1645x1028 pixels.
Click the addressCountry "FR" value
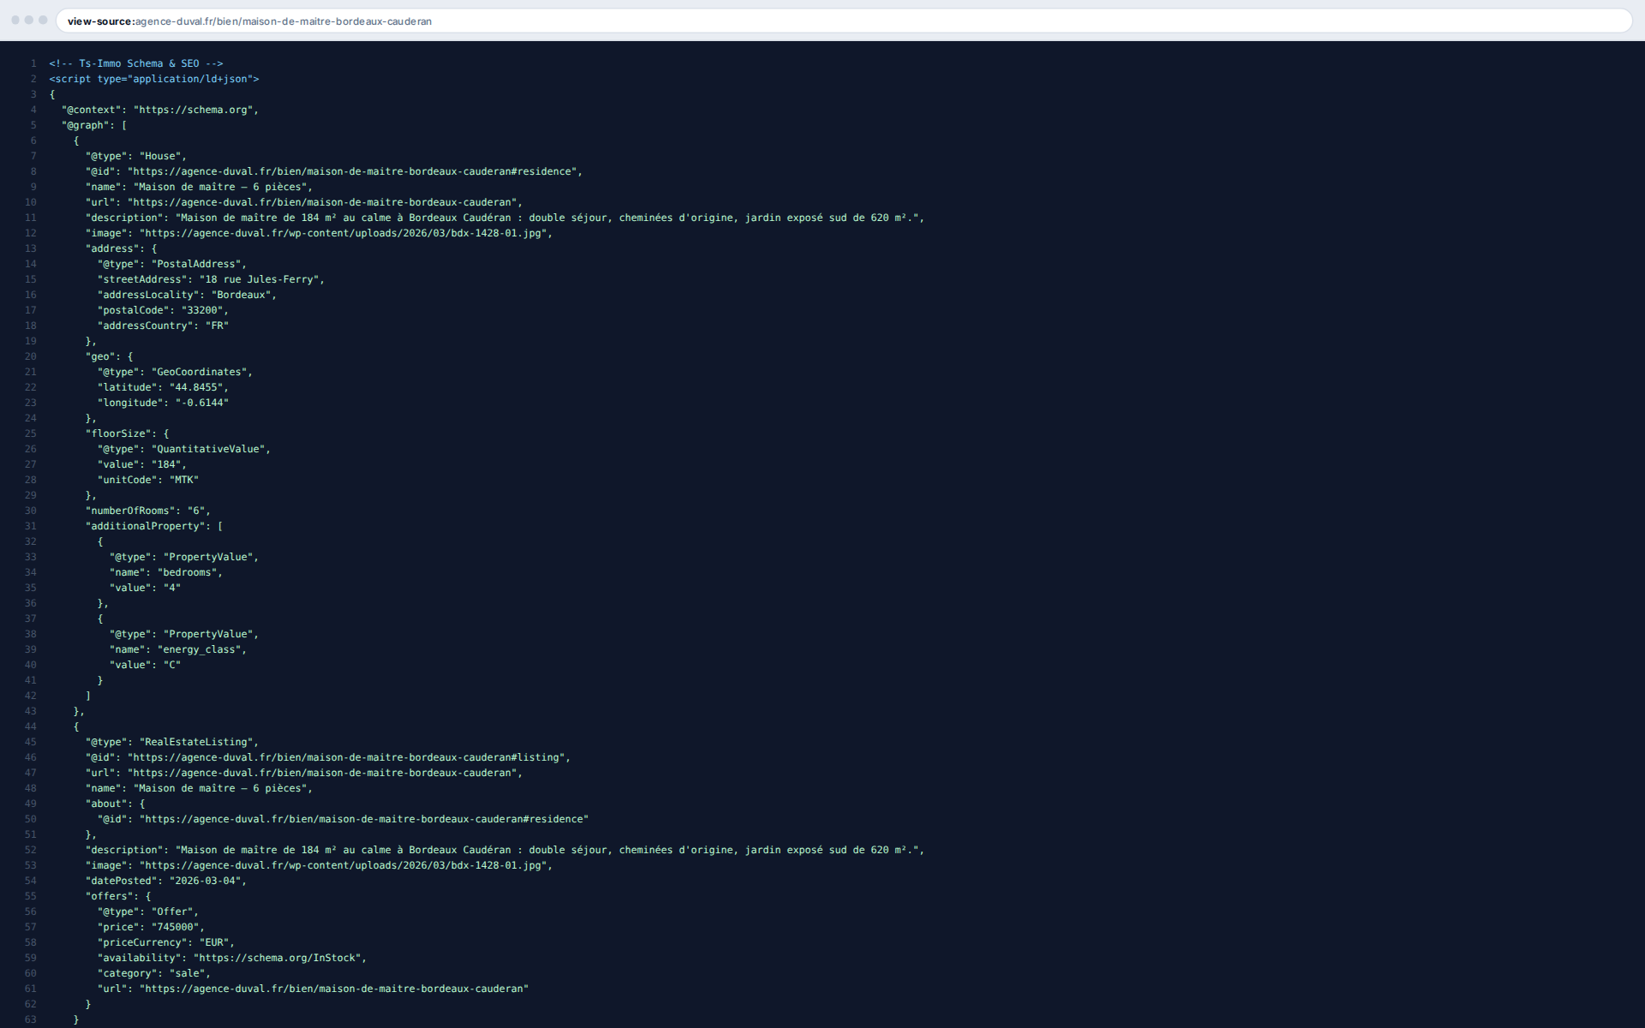point(218,326)
